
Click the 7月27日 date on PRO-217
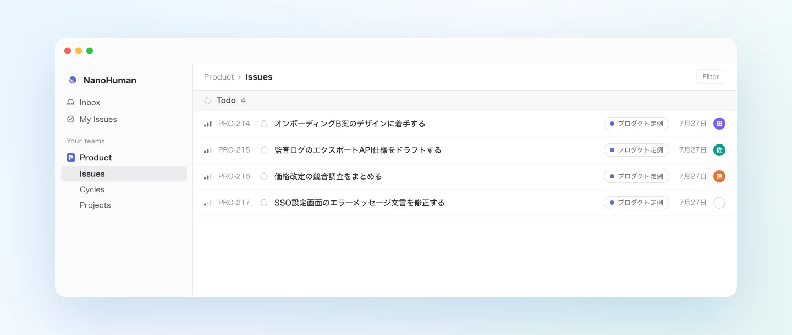pyautogui.click(x=692, y=203)
